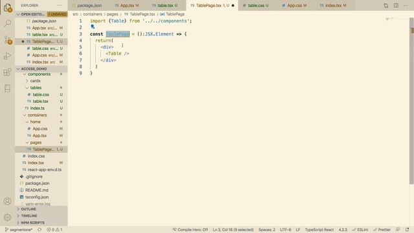Click the containers breadcrumb
Screen dimensions: 414x233
point(93,14)
